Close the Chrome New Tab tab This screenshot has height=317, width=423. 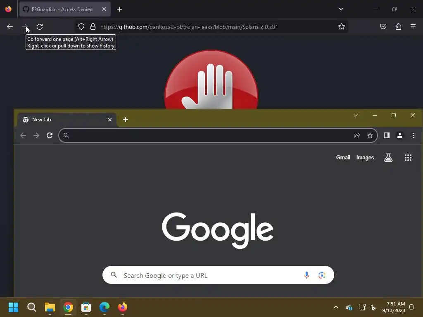click(x=110, y=120)
